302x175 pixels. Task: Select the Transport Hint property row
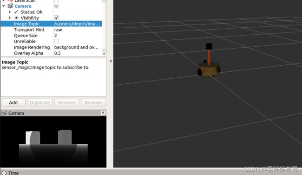point(51,30)
